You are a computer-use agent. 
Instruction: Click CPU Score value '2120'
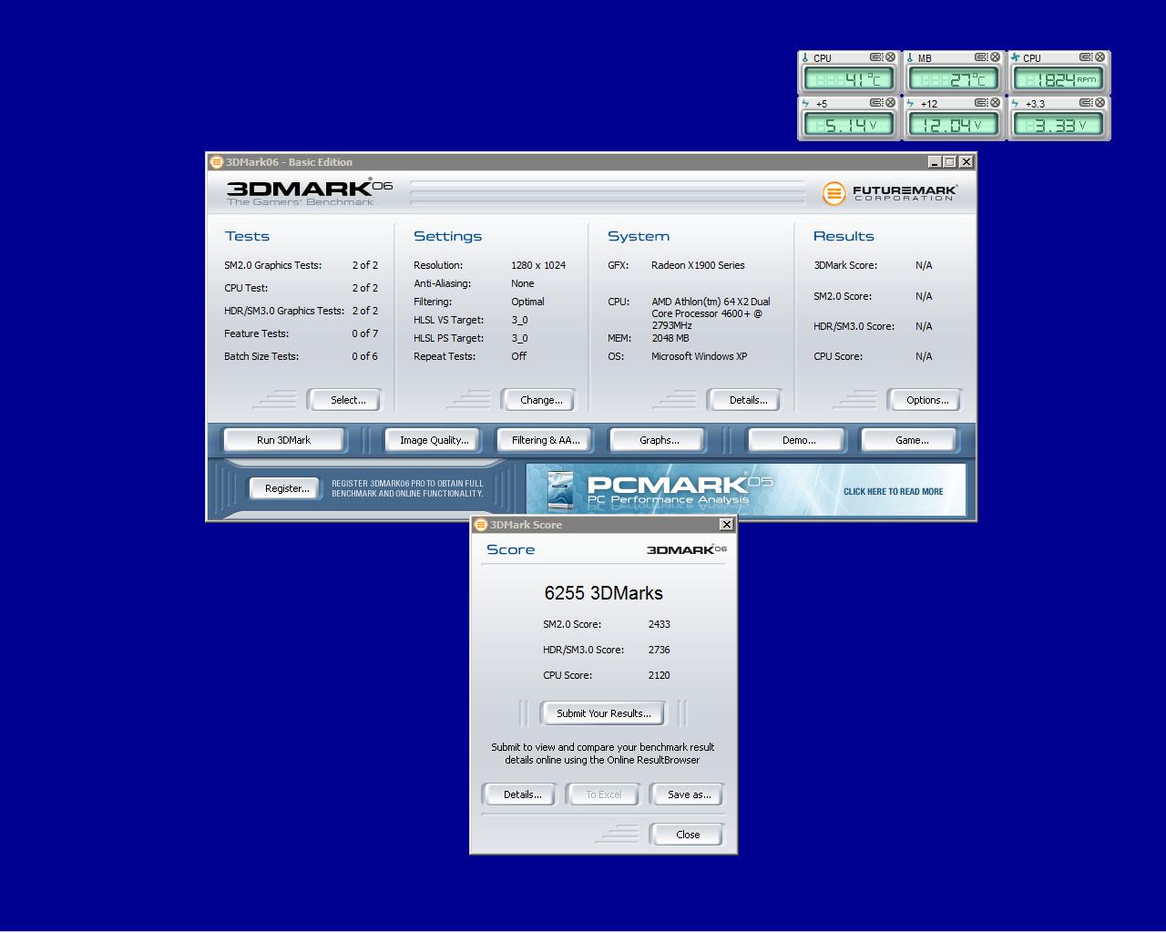[659, 675]
